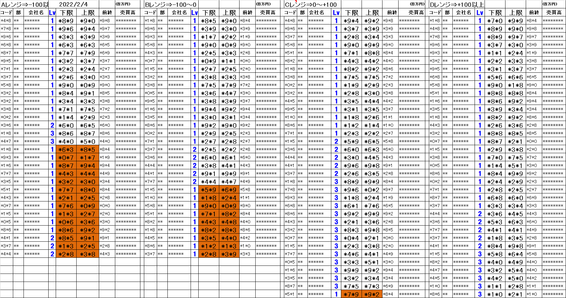Screen dimensions: 566x298
Task: Select the 前終 header in Cレンジ
Action: coord(390,13)
